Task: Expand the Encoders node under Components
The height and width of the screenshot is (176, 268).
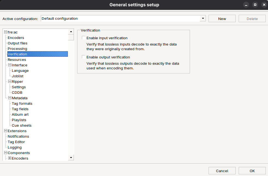Action: (x=10, y=158)
